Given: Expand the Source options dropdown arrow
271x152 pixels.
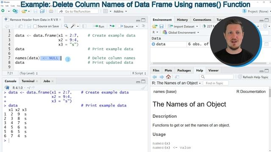Looking at the screenshot, I should (x=137, y=26).
